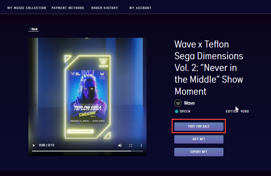Open My Account page
The width and height of the screenshot is (271, 176).
pyautogui.click(x=140, y=8)
